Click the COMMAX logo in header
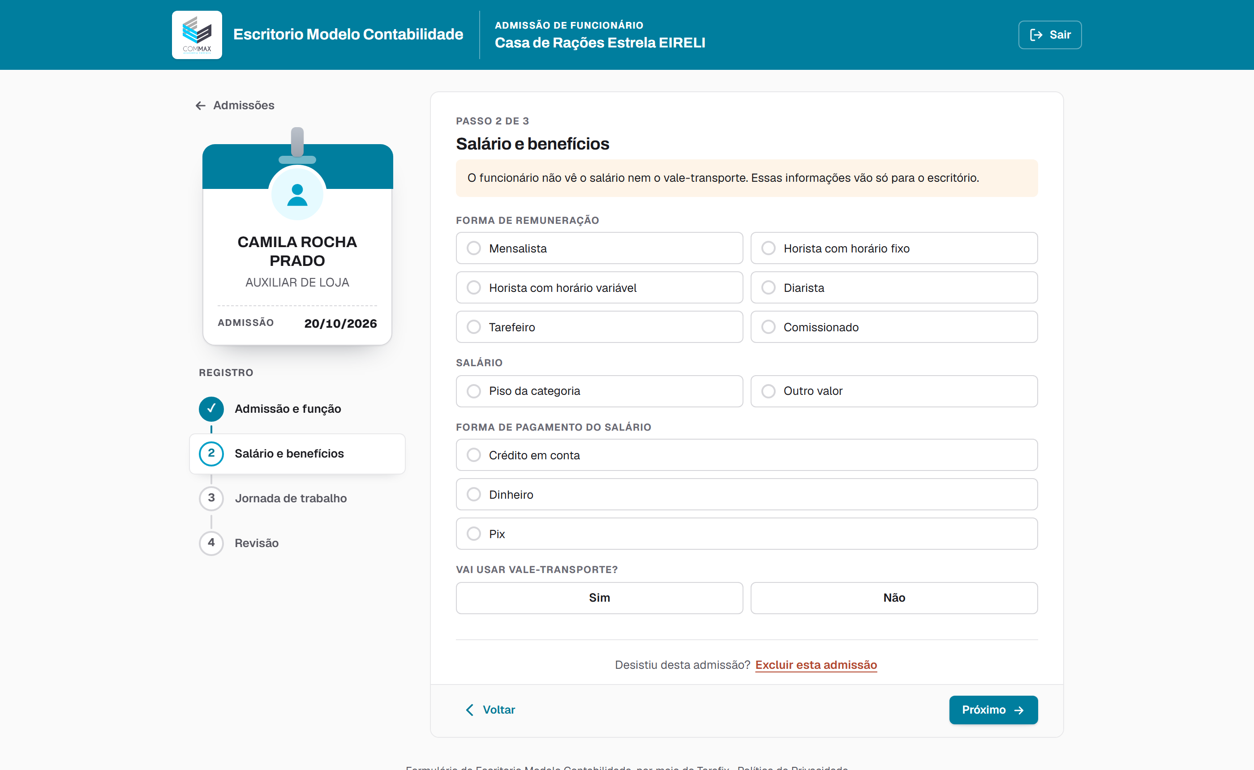Screen dimensions: 1254x770 click(x=197, y=34)
